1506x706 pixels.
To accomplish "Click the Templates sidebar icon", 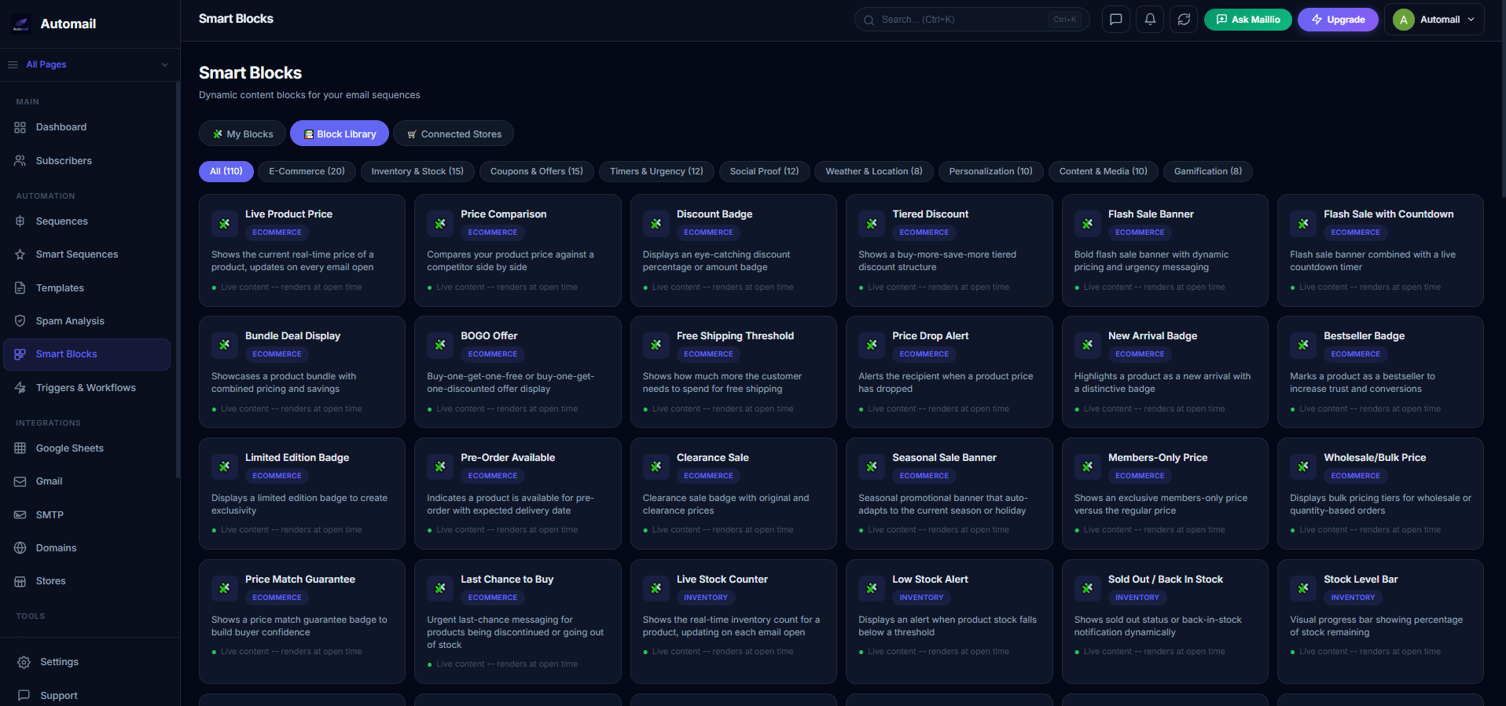I will tap(20, 288).
